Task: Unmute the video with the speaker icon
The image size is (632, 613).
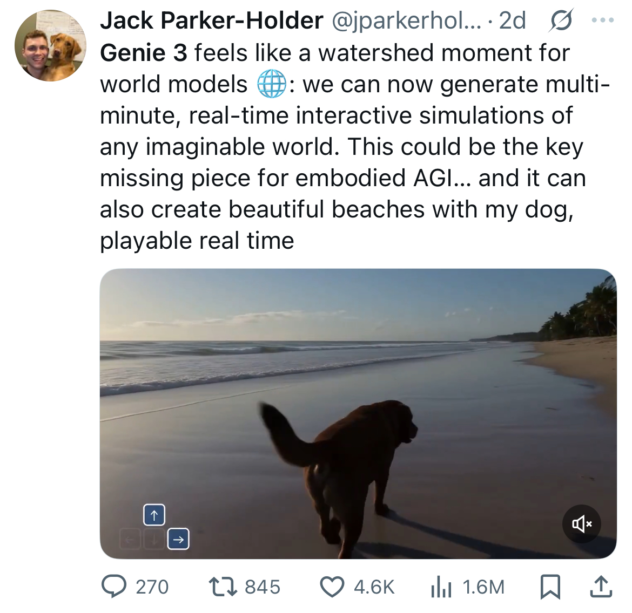Action: pyautogui.click(x=581, y=523)
